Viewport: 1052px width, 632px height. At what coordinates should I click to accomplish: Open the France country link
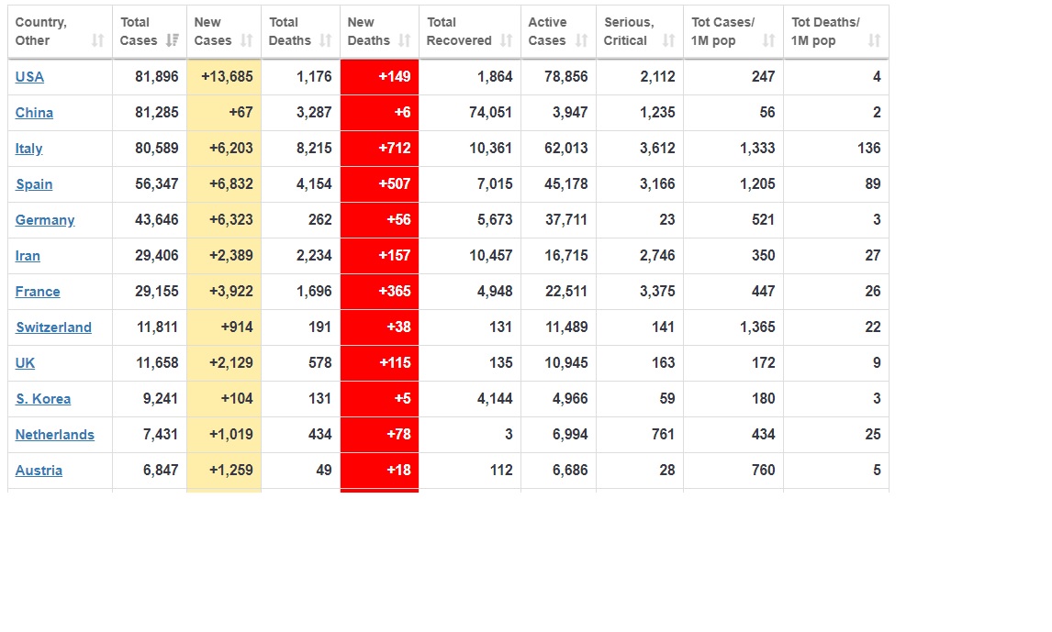pyautogui.click(x=38, y=292)
